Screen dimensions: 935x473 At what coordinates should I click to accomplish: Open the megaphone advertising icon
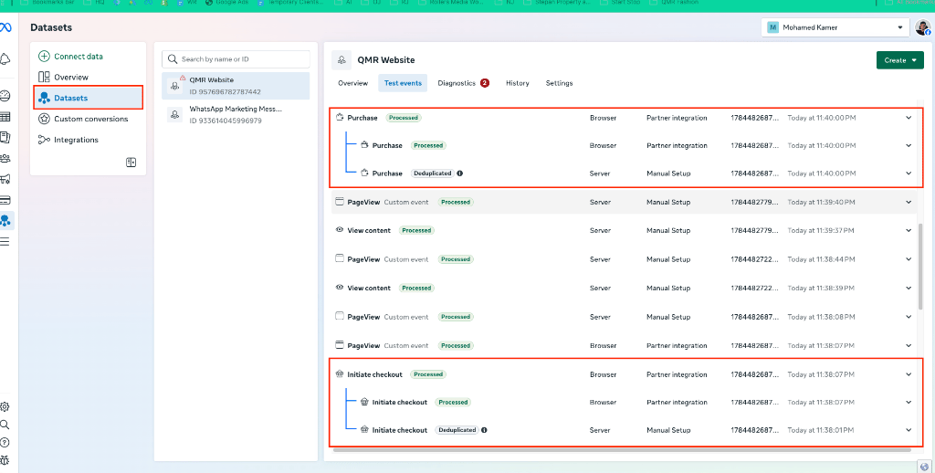click(x=5, y=179)
